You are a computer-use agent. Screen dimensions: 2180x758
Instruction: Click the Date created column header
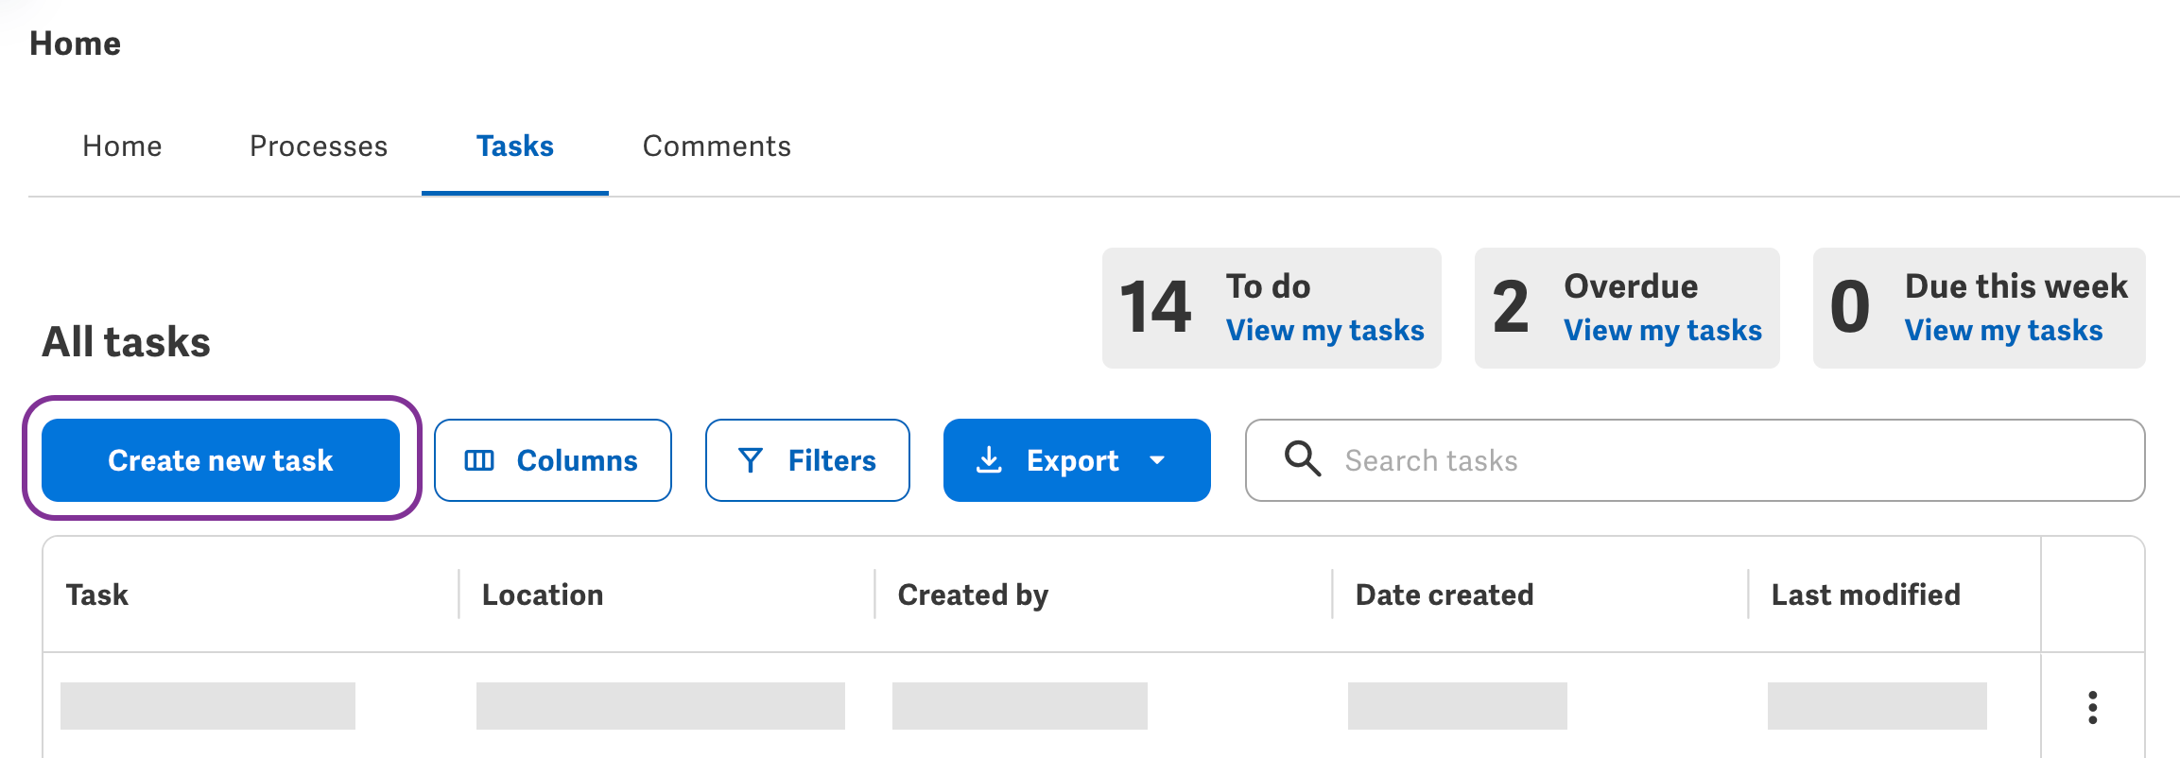pos(1444,594)
